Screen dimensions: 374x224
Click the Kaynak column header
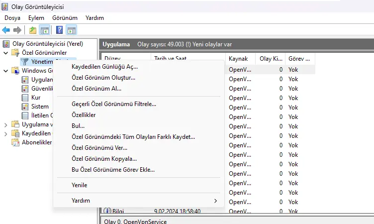coord(240,59)
